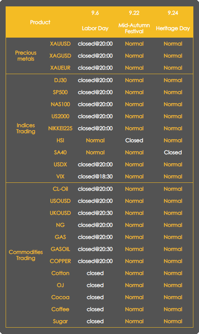
Task: Select the Precious metals category label
Action: click(26, 56)
